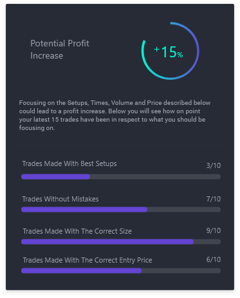Select the Trades Made With The Correct Entry Price label
This screenshot has width=240, height=298.
click(88, 260)
